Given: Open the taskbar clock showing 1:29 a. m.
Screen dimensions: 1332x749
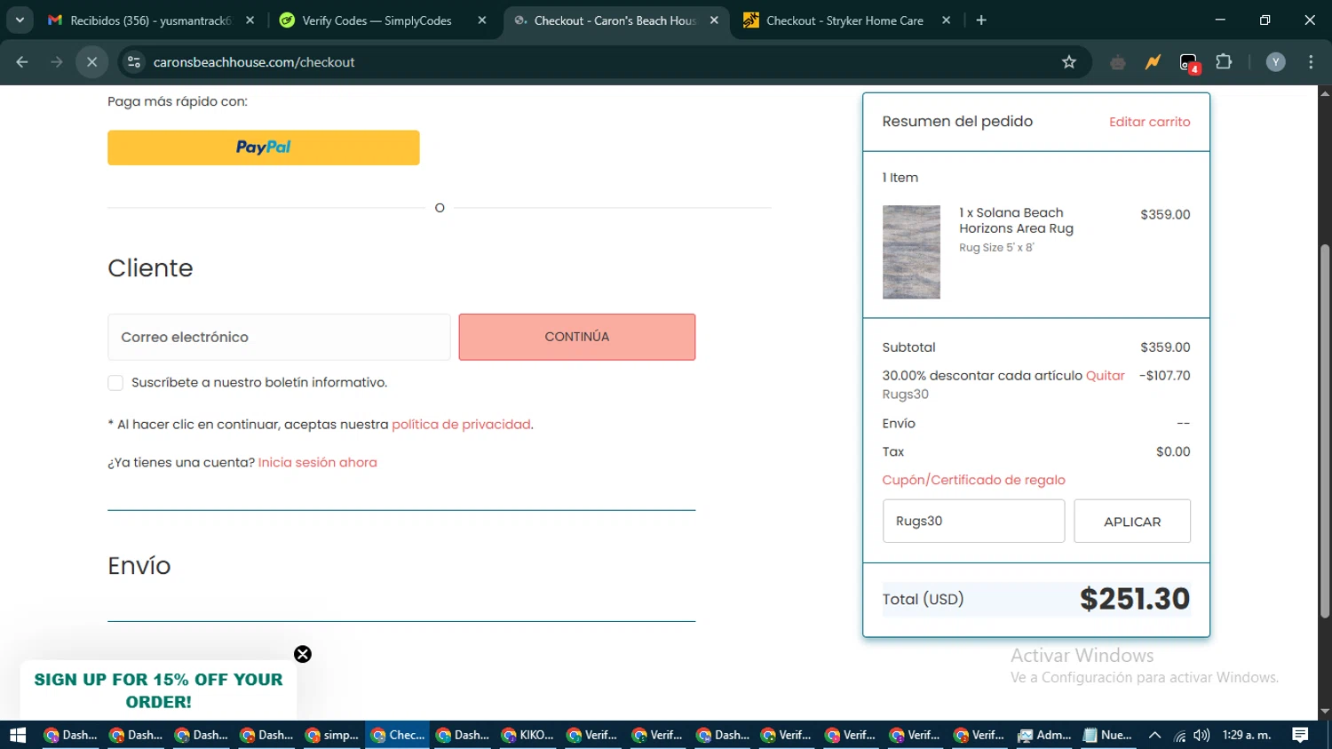Looking at the screenshot, I should [1247, 735].
